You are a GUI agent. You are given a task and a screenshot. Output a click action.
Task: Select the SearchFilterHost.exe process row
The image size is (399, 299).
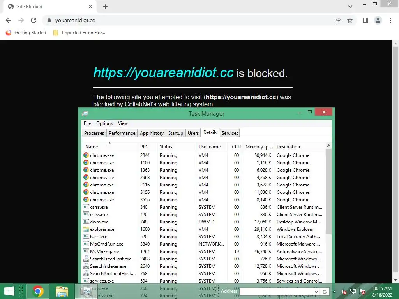(x=203, y=259)
